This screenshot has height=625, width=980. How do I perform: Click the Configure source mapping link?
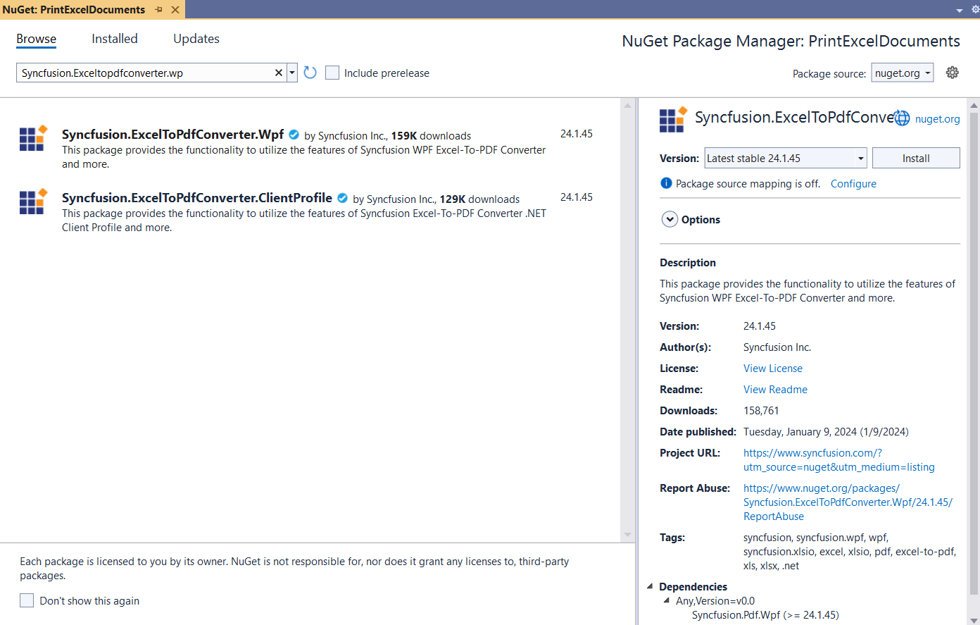[853, 184]
